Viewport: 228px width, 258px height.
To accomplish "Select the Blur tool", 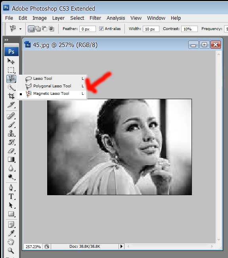I will [11, 168].
